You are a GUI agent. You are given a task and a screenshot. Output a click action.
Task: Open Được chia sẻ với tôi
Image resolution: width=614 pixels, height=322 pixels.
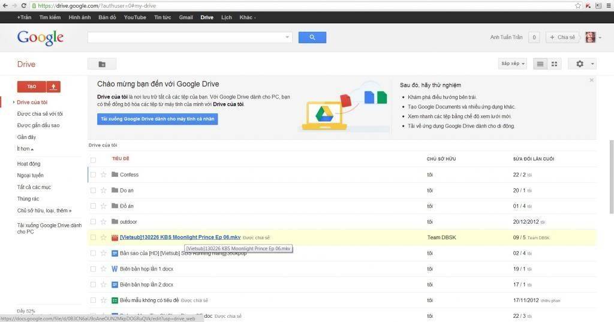40,114
